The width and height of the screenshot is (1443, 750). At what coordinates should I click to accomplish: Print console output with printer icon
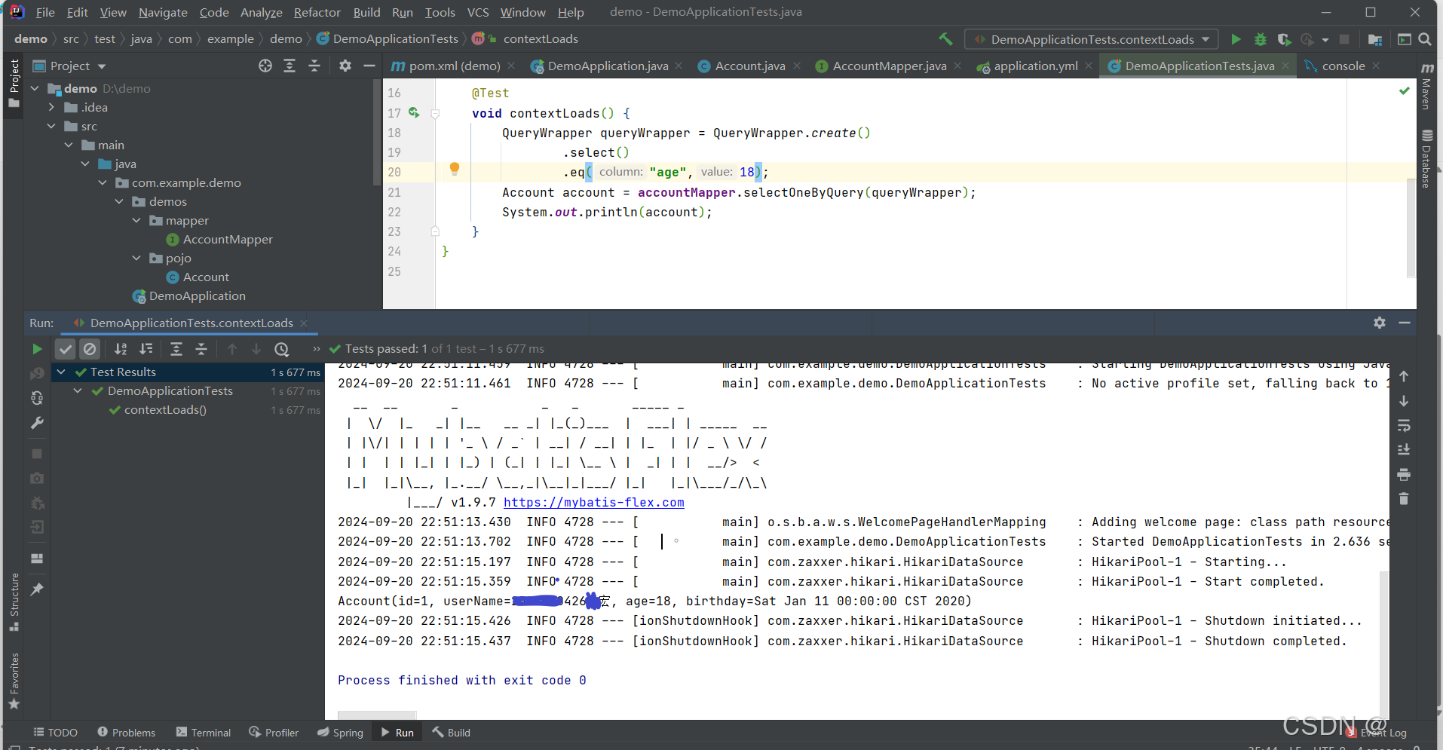coord(1403,474)
